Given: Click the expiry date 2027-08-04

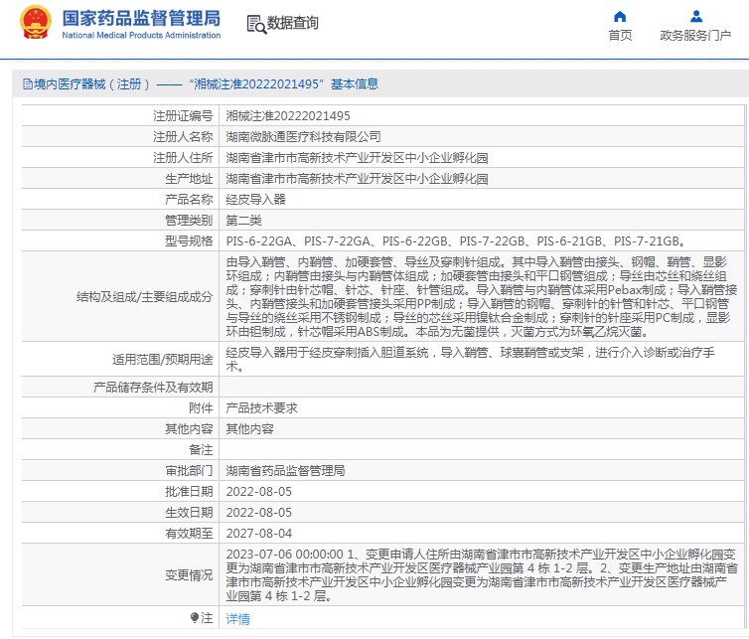Looking at the screenshot, I should click(x=259, y=534).
